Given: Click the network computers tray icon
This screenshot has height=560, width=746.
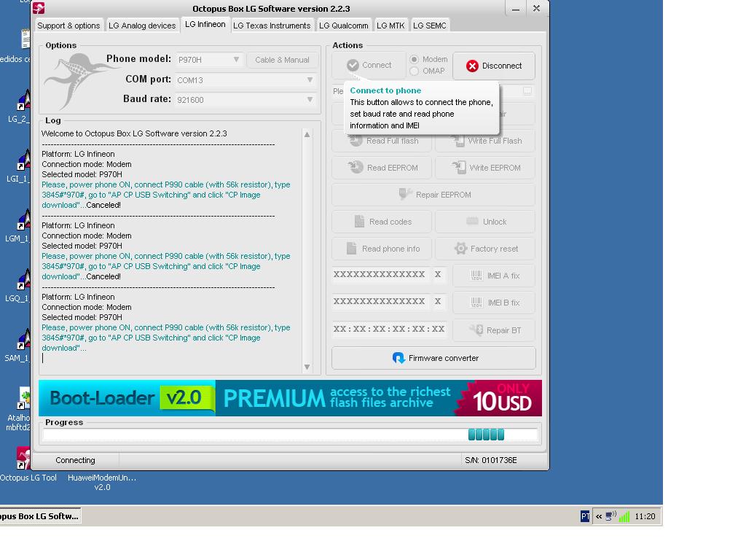Looking at the screenshot, I should [x=611, y=516].
